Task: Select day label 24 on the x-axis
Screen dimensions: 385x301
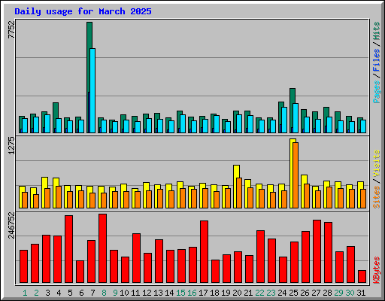Action: coord(282,293)
